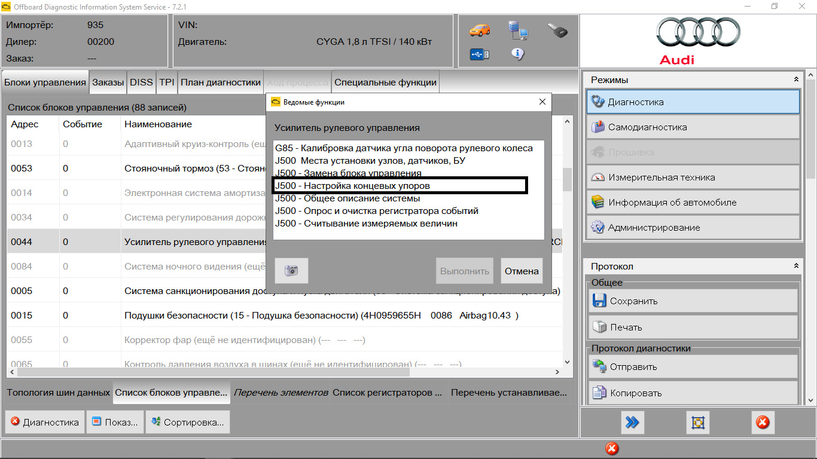Click Отмена in the dialog
The height and width of the screenshot is (459, 817).
coord(522,271)
